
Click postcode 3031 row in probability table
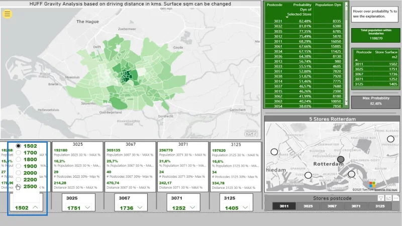coord(304,21)
